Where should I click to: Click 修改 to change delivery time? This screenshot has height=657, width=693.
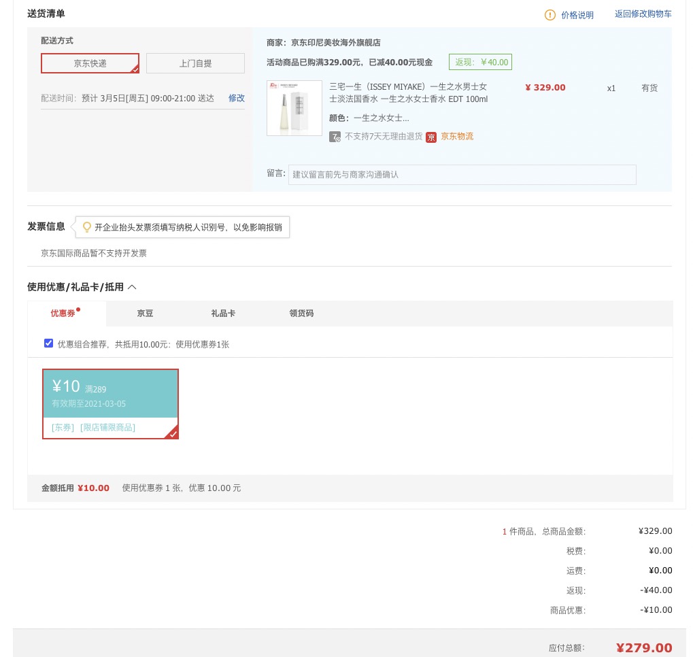237,98
